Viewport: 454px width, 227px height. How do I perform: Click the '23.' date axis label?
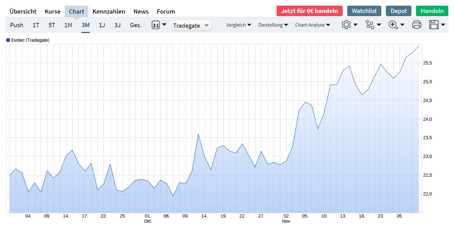[381, 216]
